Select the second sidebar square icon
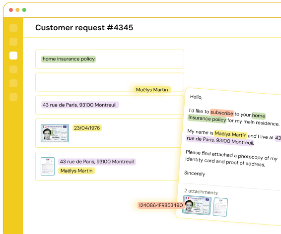This screenshot has width=281, height=234. 13,42
